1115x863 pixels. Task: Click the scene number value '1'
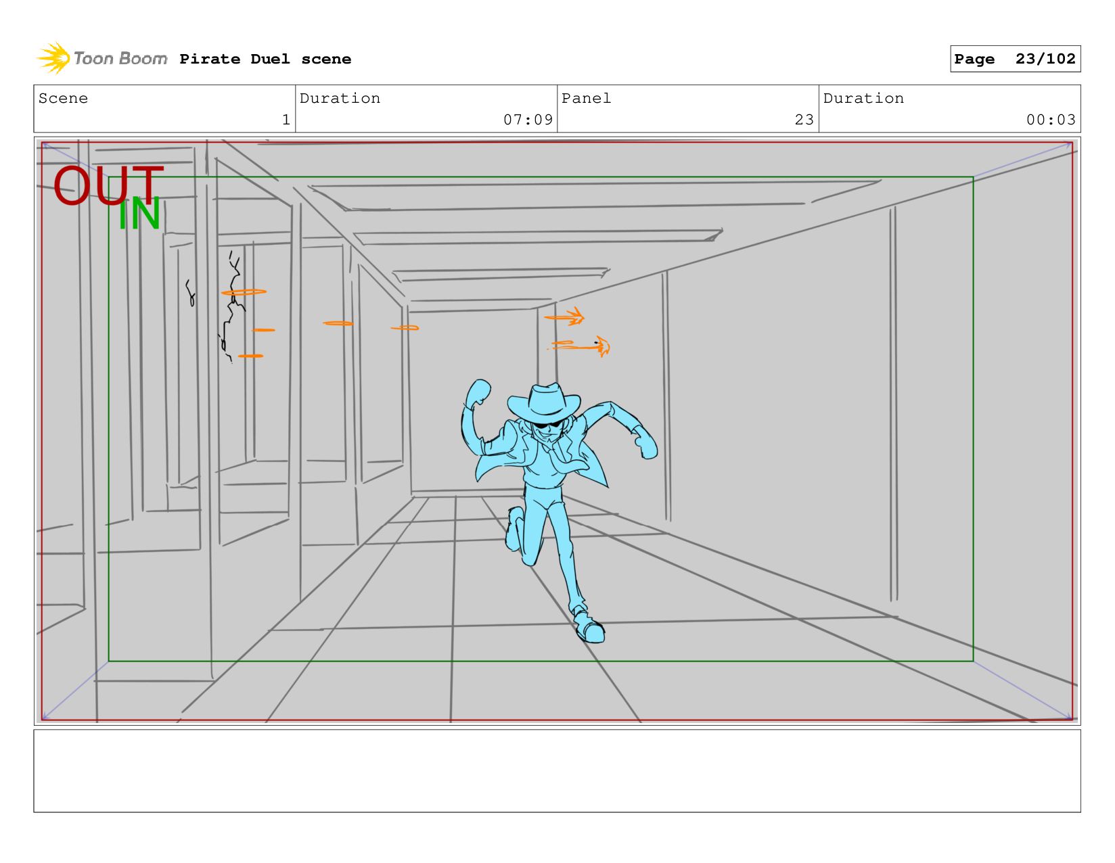286,120
